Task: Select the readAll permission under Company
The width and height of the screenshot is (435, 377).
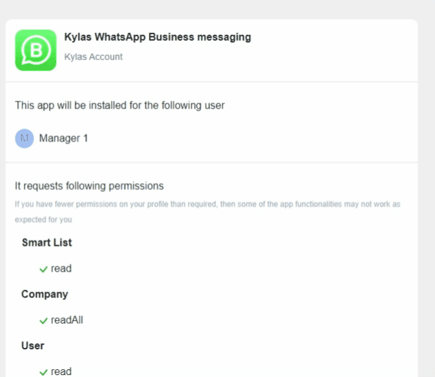Action: [67, 320]
